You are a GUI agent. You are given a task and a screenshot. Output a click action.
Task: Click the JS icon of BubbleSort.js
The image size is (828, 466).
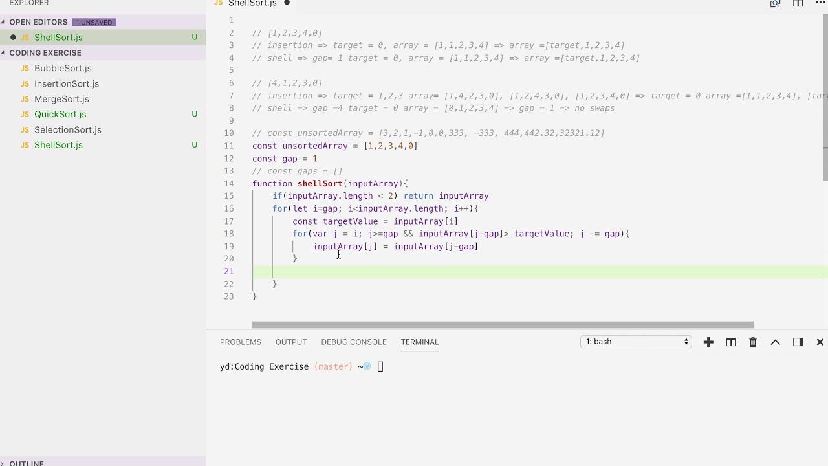coord(25,68)
